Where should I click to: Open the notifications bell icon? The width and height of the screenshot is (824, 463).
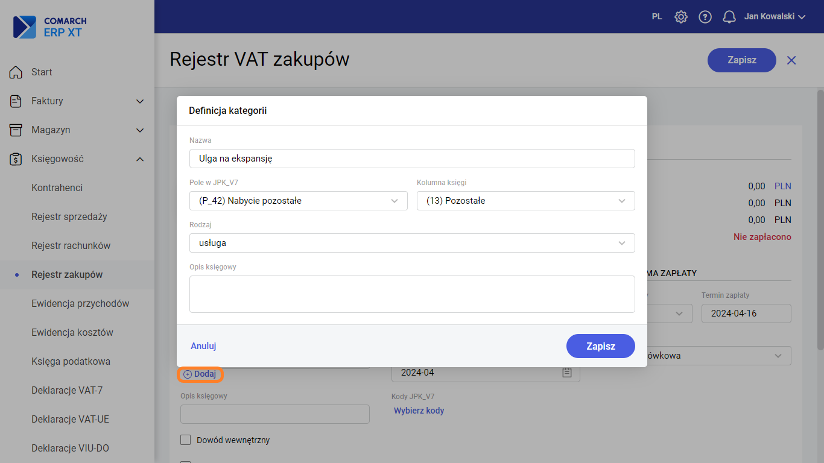point(729,17)
